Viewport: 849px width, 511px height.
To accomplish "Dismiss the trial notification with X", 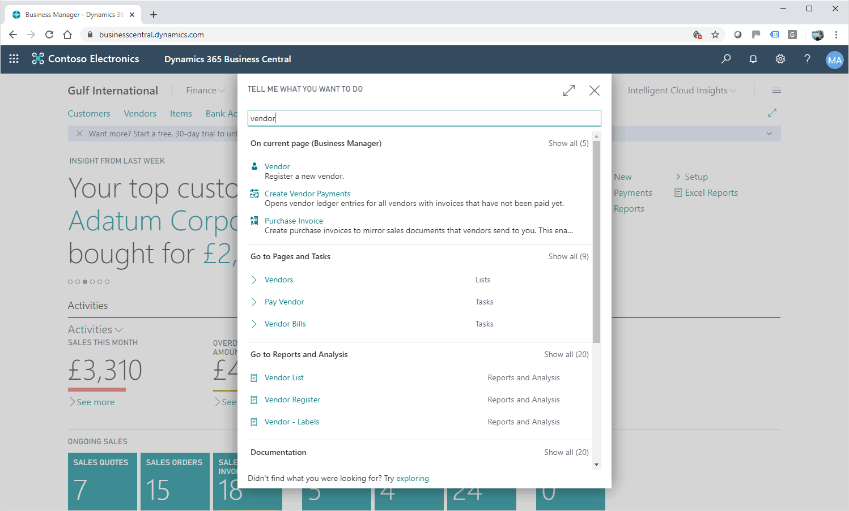I will [79, 134].
